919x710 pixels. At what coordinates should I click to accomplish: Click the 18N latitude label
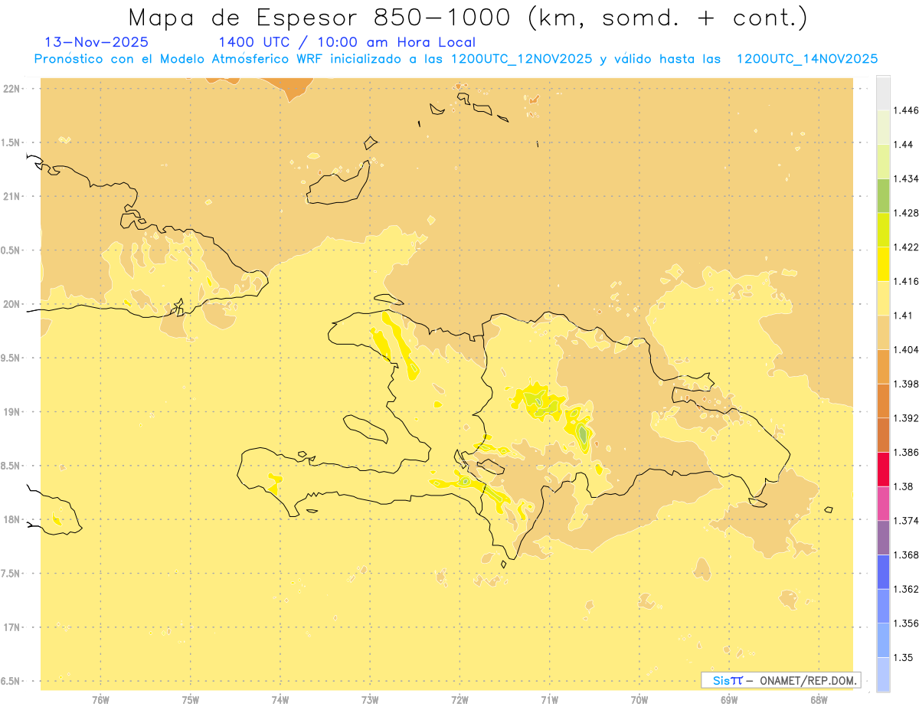(12, 519)
